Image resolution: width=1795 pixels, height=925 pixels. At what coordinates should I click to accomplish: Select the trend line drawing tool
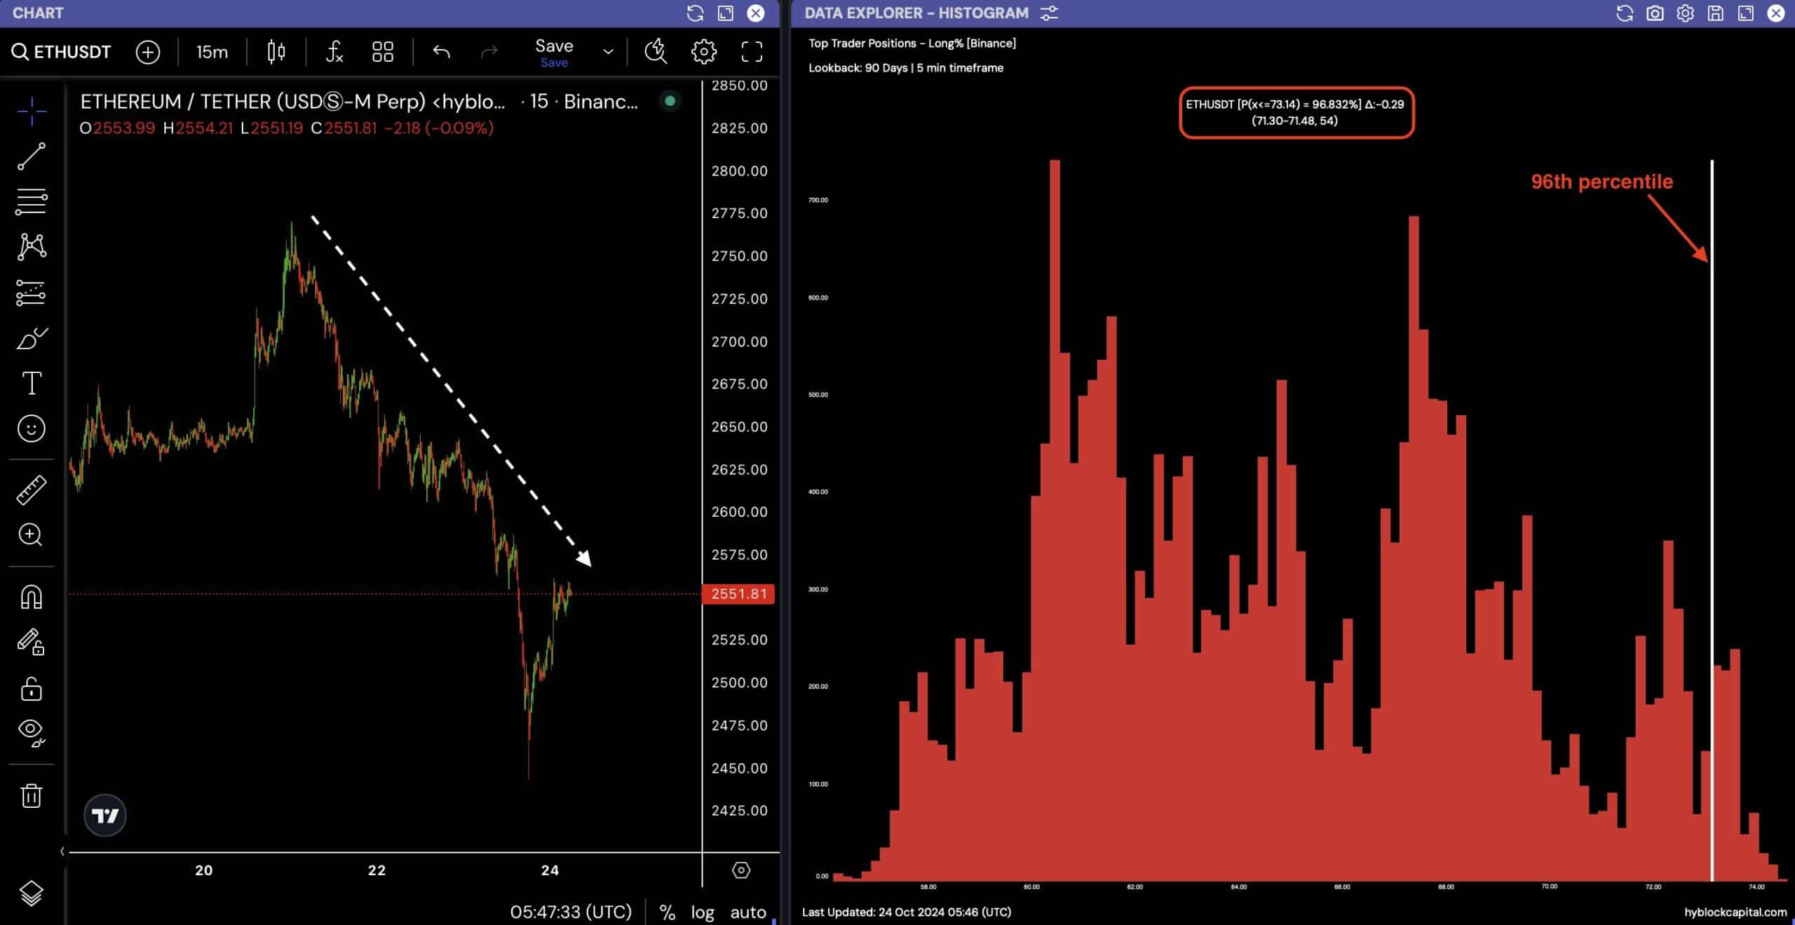pyautogui.click(x=31, y=156)
